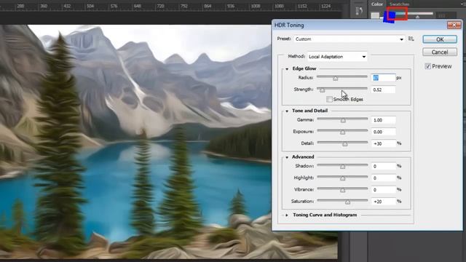Confirm HDR Toning with OK

pyautogui.click(x=440, y=39)
